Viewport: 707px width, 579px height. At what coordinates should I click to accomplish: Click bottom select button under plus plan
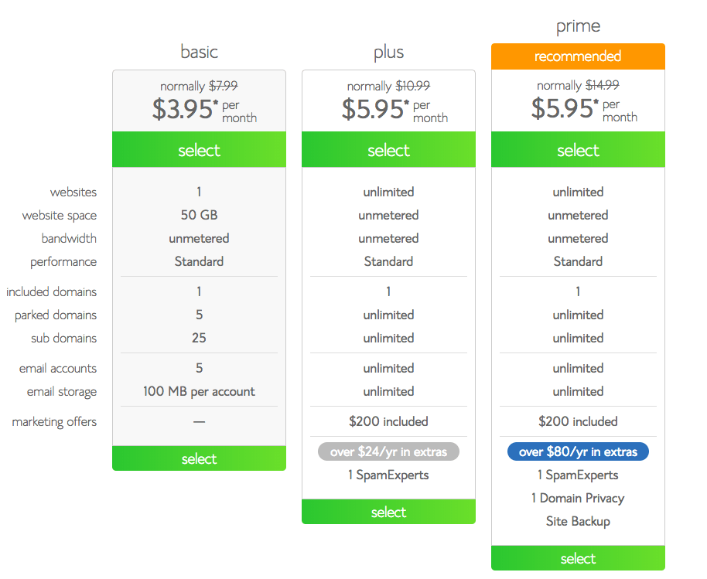click(x=388, y=512)
